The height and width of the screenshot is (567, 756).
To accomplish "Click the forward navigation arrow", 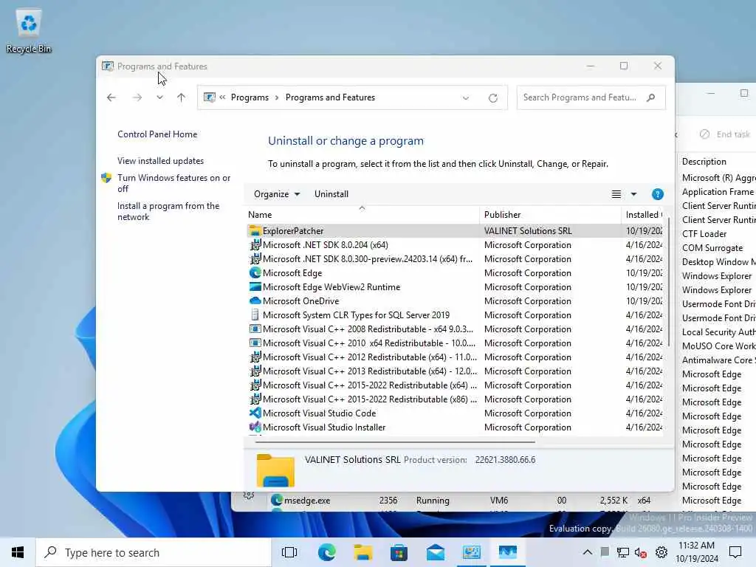I will [x=137, y=98].
